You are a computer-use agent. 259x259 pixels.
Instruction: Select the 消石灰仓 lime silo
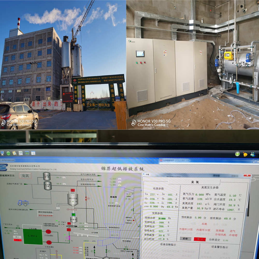(73, 200)
